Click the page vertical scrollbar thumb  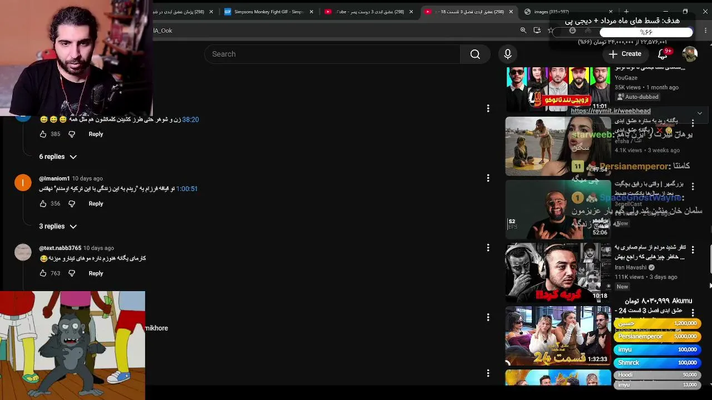(710, 258)
